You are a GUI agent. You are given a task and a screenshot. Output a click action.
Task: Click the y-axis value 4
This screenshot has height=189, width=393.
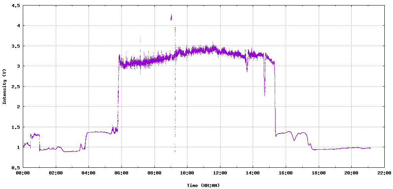click(18, 26)
